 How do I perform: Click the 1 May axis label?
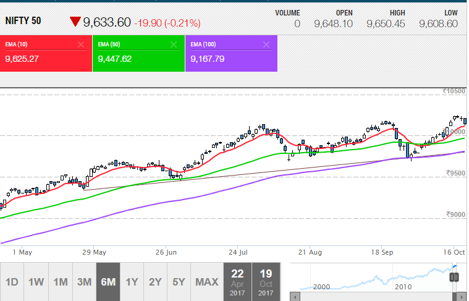point(22,252)
